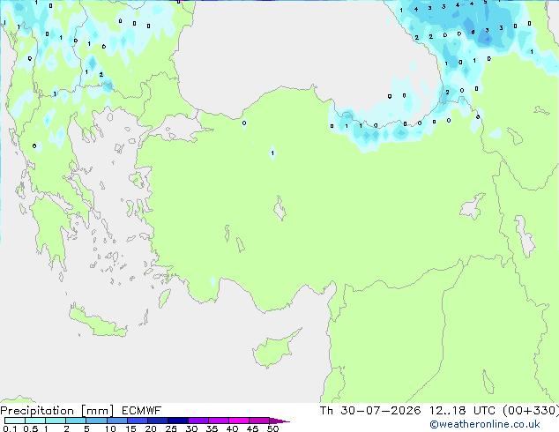Pick the 40–45 mm magenta legend swatch
This screenshot has height=432, width=559.
tap(239, 421)
